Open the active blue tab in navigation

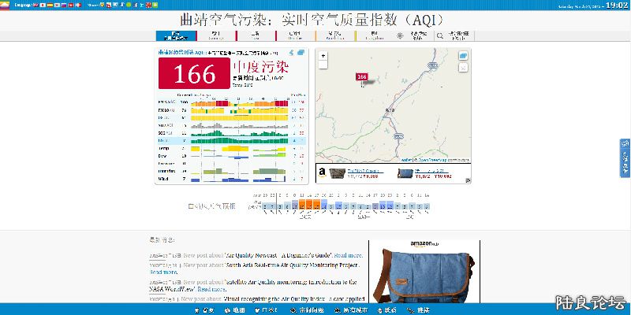tap(176, 35)
